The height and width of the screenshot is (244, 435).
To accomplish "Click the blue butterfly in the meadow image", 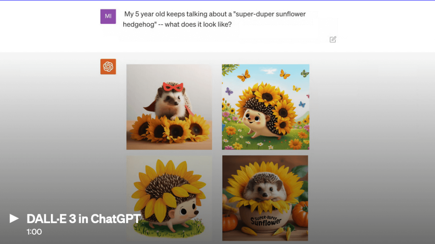I will point(302,104).
